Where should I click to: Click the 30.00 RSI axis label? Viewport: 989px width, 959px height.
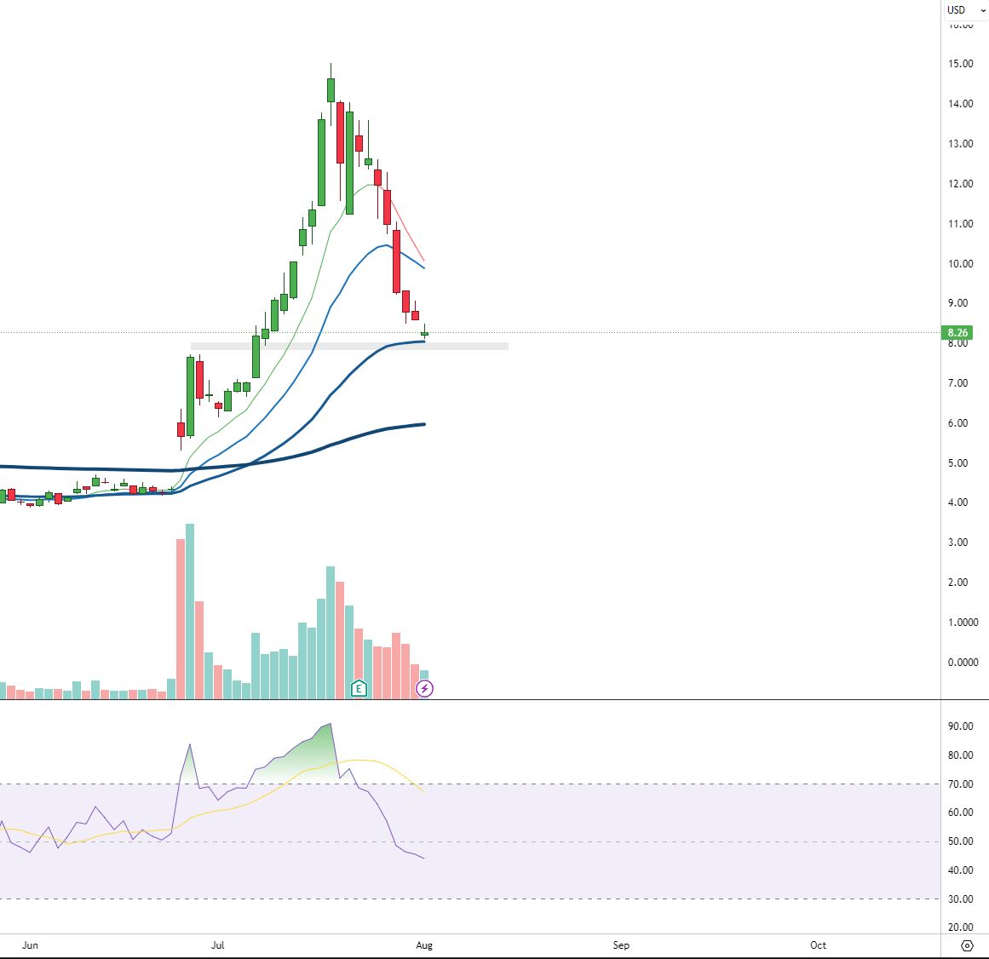point(961,899)
